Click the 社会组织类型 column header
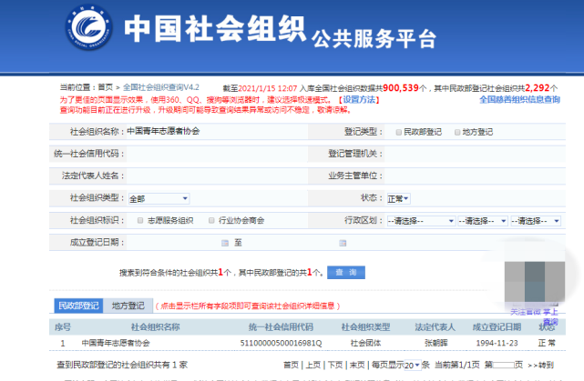 coord(365,327)
